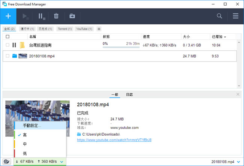The image size is (244, 166).
Task: Click the status bar ↑ 360 KB/s upload speed
Action: (47, 162)
